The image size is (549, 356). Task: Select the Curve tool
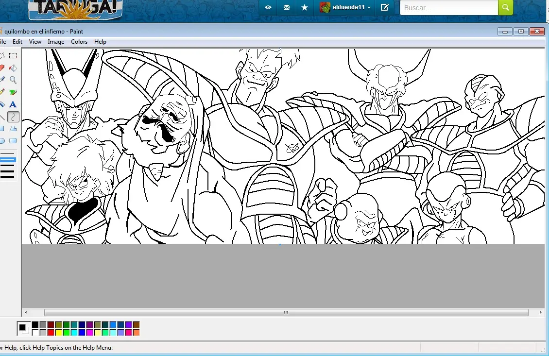tap(13, 117)
